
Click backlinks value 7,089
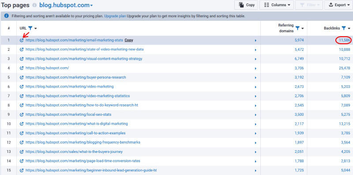(345, 105)
